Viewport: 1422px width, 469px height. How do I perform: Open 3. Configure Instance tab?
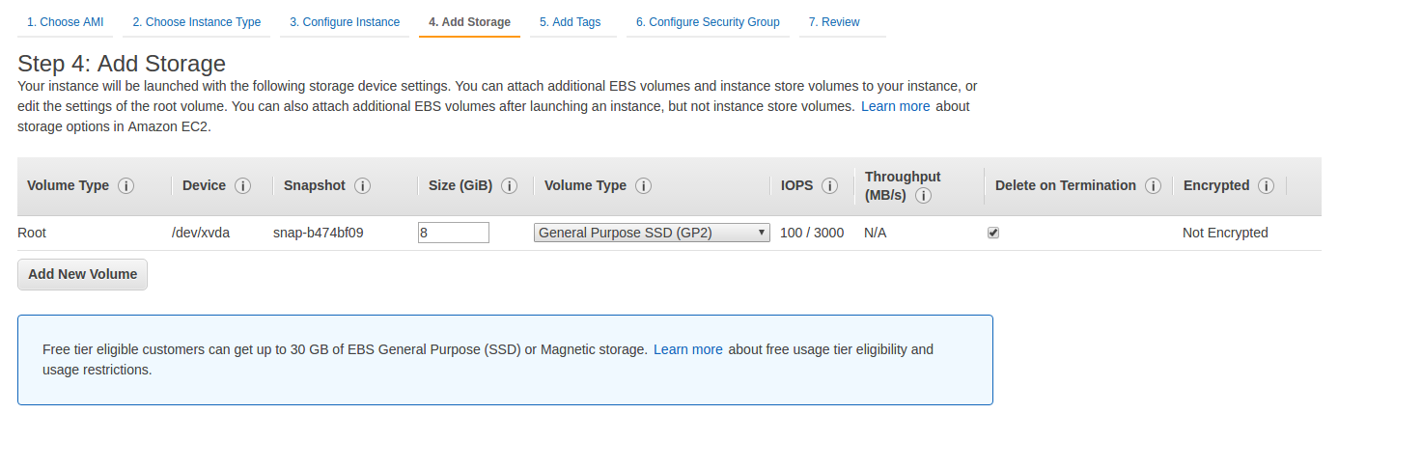pyautogui.click(x=345, y=22)
